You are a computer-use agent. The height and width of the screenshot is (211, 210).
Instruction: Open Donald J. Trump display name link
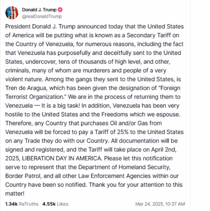(39, 10)
